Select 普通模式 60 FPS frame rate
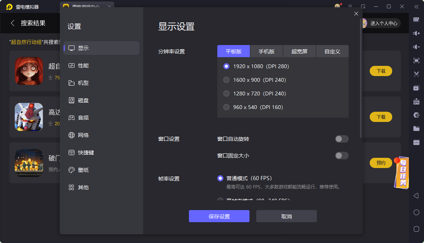Image resolution: width=424 pixels, height=243 pixels. pos(220,178)
